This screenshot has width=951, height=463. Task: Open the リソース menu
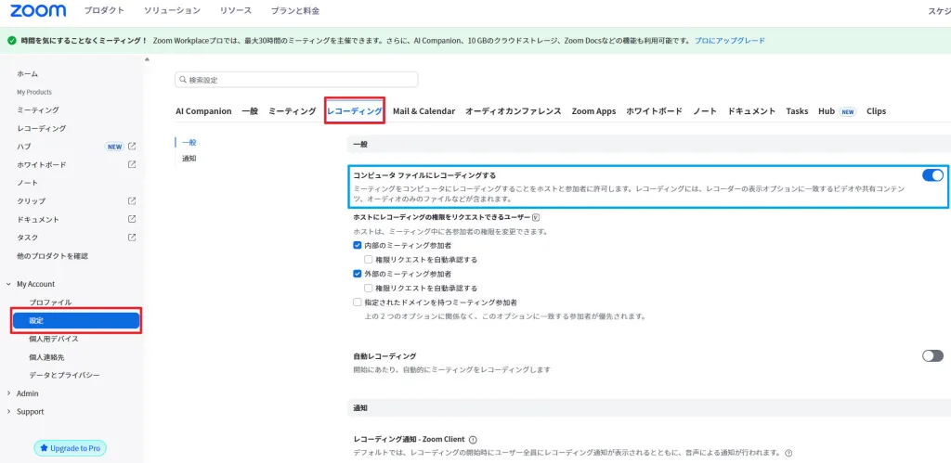(x=236, y=11)
